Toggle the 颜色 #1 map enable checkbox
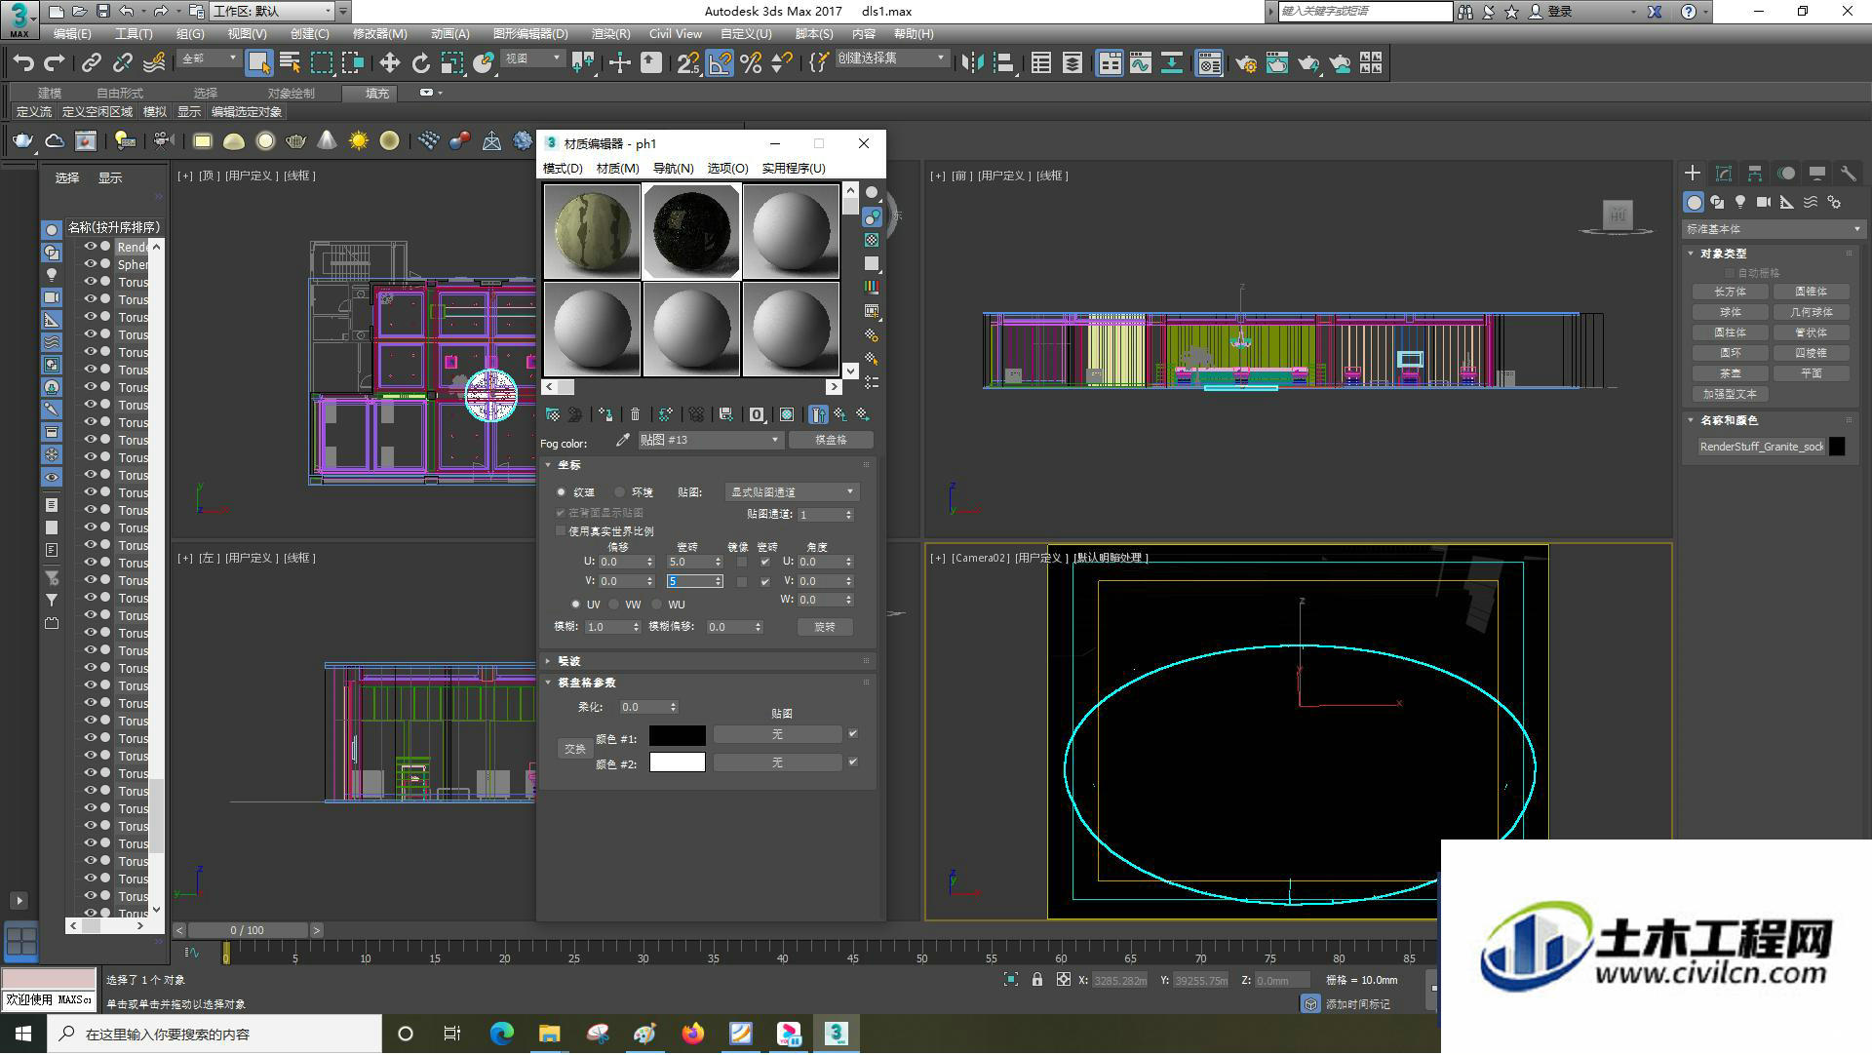Image resolution: width=1872 pixels, height=1055 pixels. 853,734
